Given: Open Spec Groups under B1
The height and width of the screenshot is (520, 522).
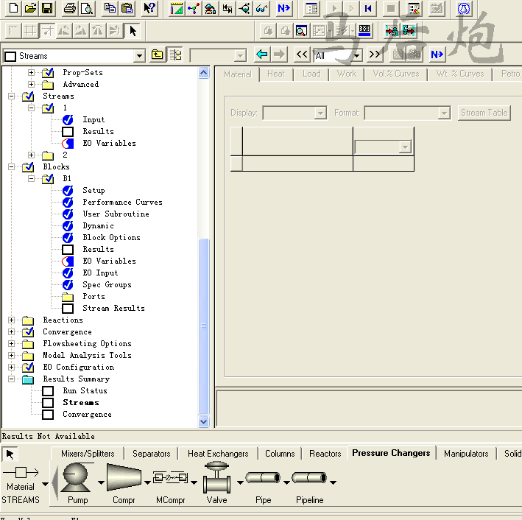Looking at the screenshot, I should (x=107, y=285).
